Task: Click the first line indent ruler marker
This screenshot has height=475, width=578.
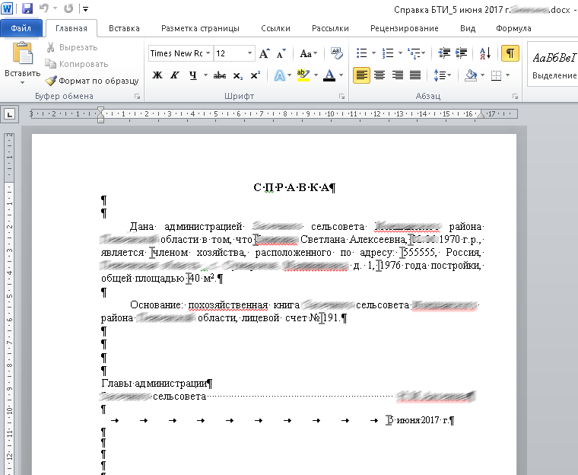Action: pyautogui.click(x=100, y=110)
